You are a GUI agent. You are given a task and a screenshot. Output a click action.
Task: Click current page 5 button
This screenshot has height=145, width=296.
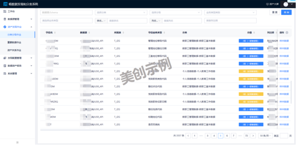(220, 135)
